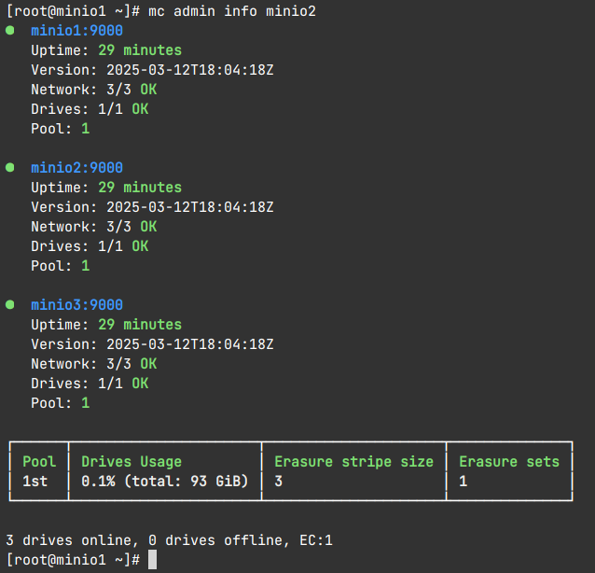Click the 'Drives Usage' table header
The height and width of the screenshot is (573, 595).
131,461
